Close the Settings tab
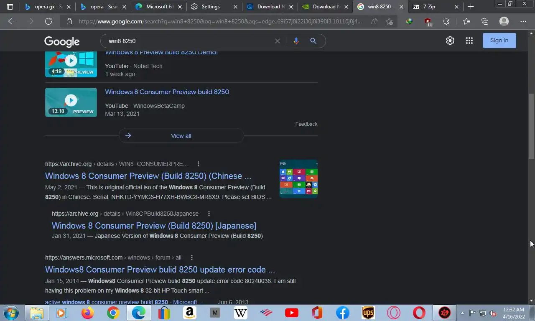The width and height of the screenshot is (535, 321). pos(235,7)
